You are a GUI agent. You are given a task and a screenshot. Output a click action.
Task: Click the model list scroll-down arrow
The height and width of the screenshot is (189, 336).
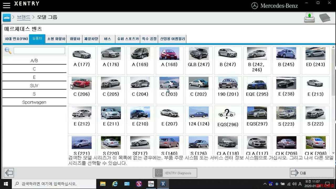333,153
